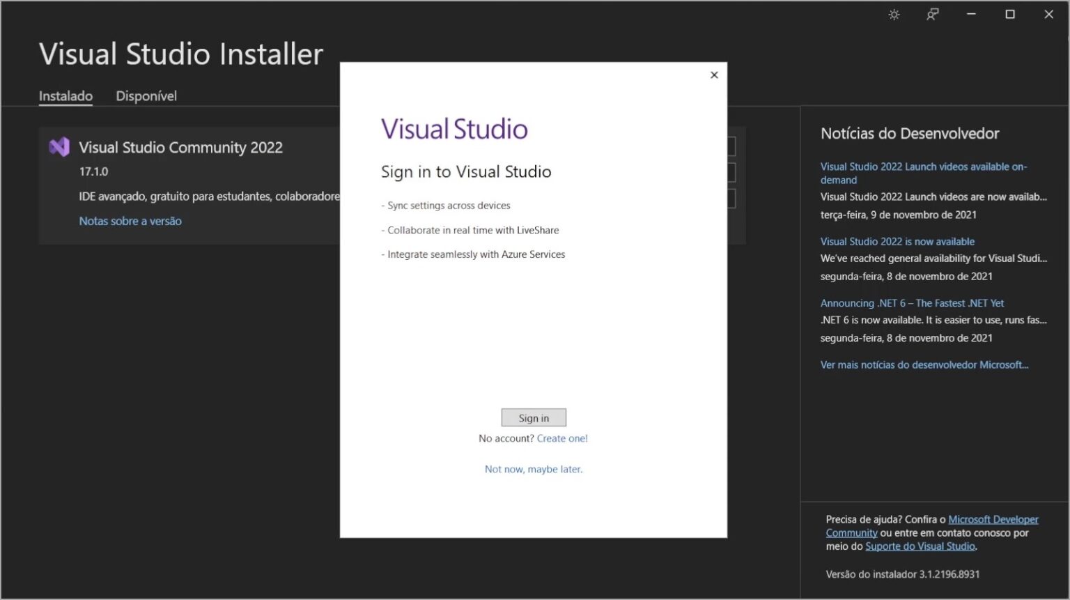Open Notas sobre a versão
Screen dimensions: 1070x600
tap(130, 221)
